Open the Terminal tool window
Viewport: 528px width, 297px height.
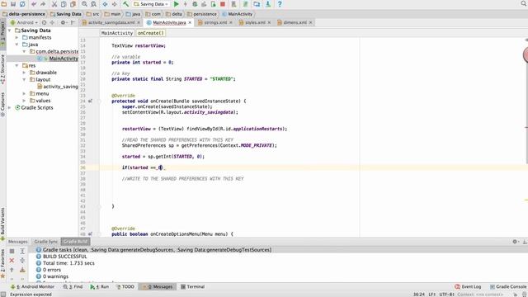193,287
